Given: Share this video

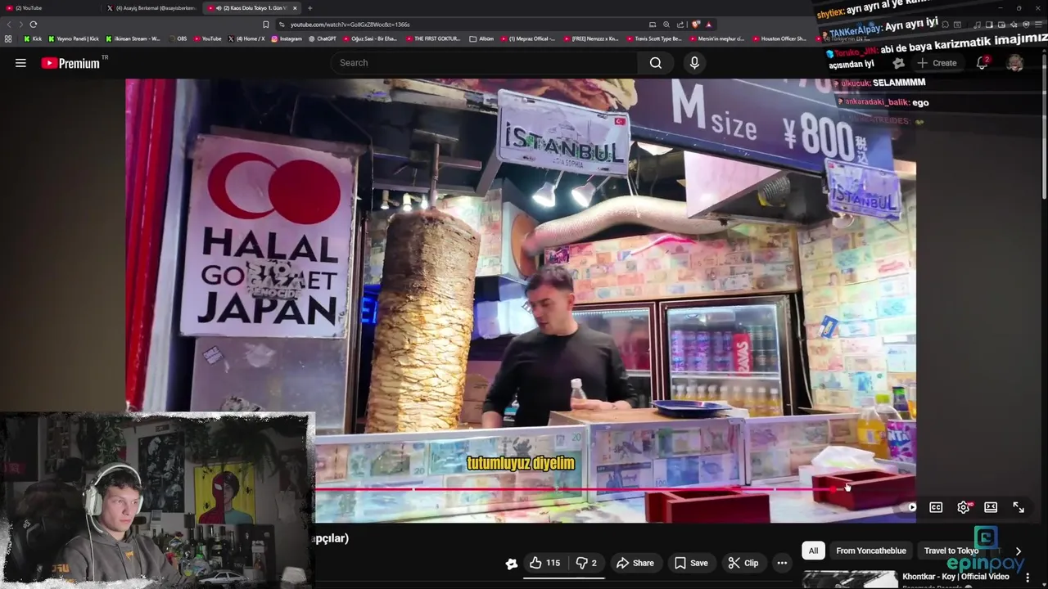Looking at the screenshot, I should (635, 563).
